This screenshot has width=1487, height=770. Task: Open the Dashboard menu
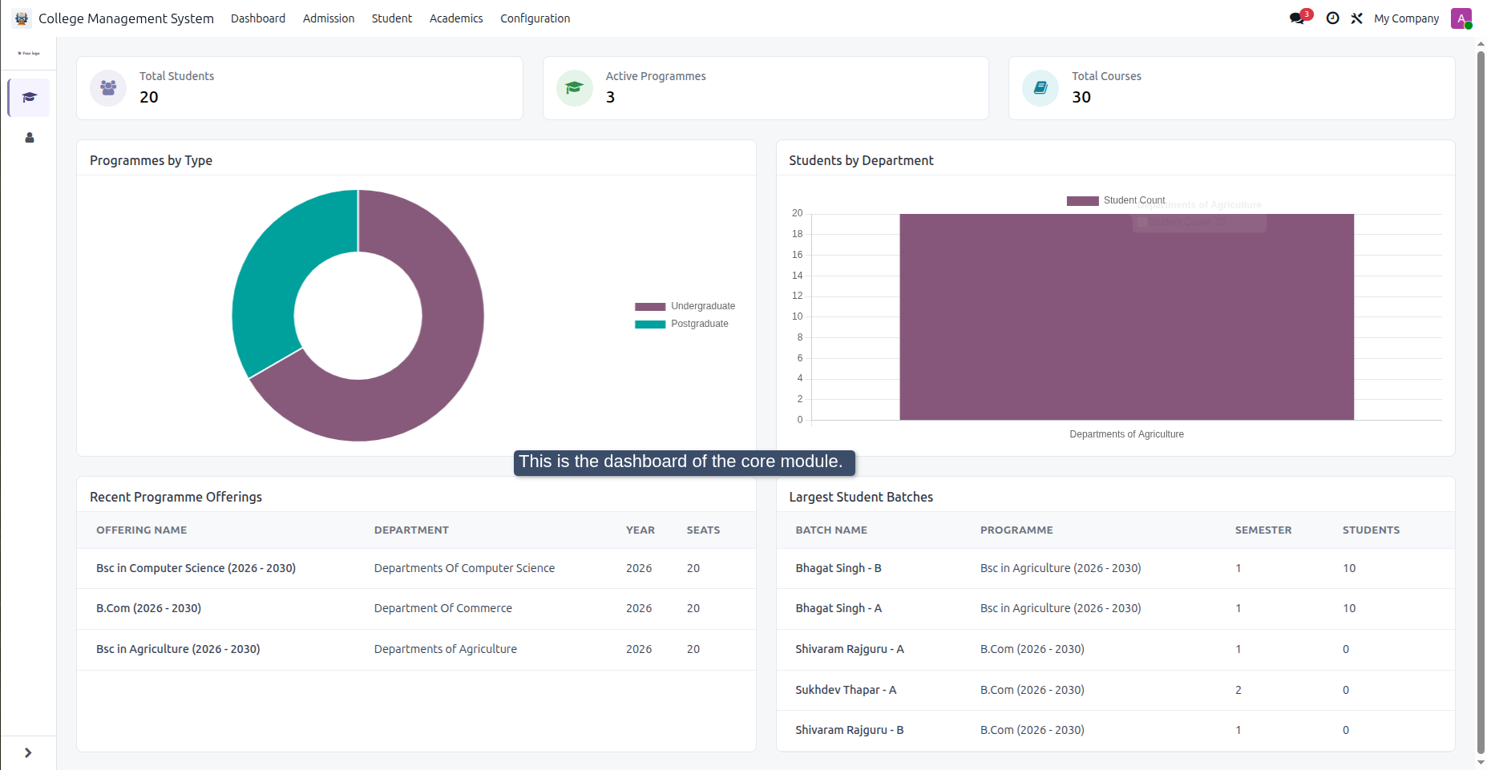click(x=258, y=18)
